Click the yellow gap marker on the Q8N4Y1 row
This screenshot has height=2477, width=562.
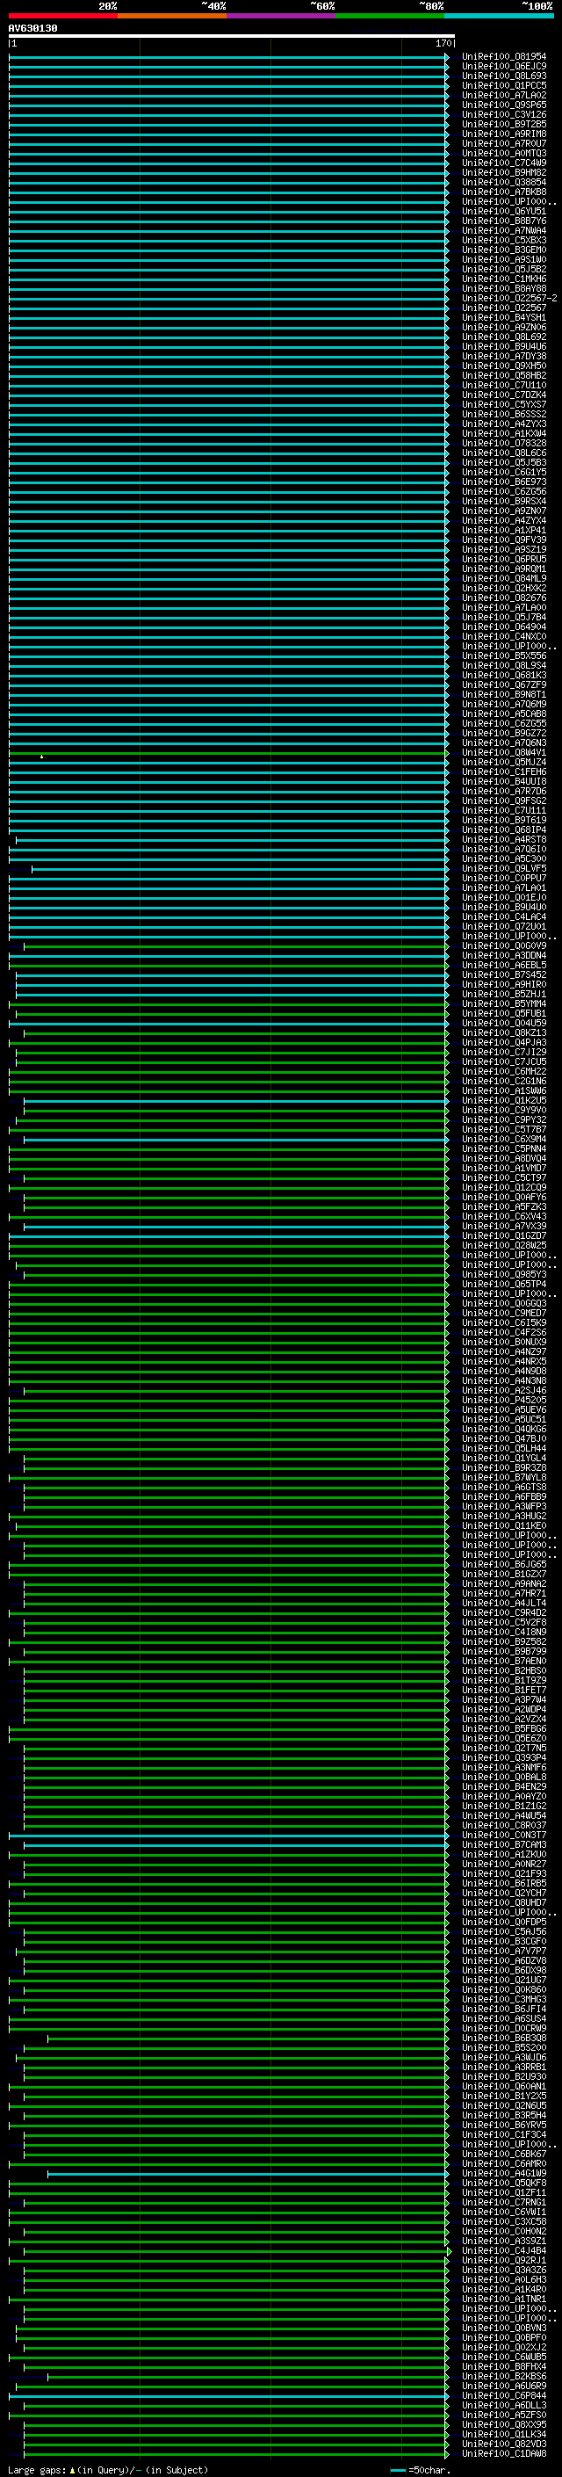pos(41,757)
